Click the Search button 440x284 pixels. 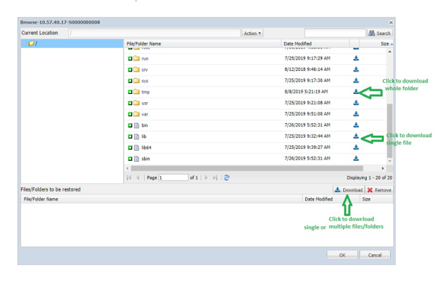point(380,33)
